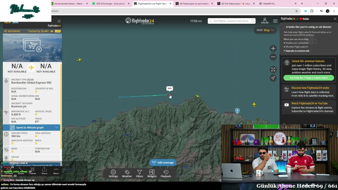Image resolution: width=338 pixels, height=190 pixels.
Task: Bookmark this page with the star
Action: (297, 11)
